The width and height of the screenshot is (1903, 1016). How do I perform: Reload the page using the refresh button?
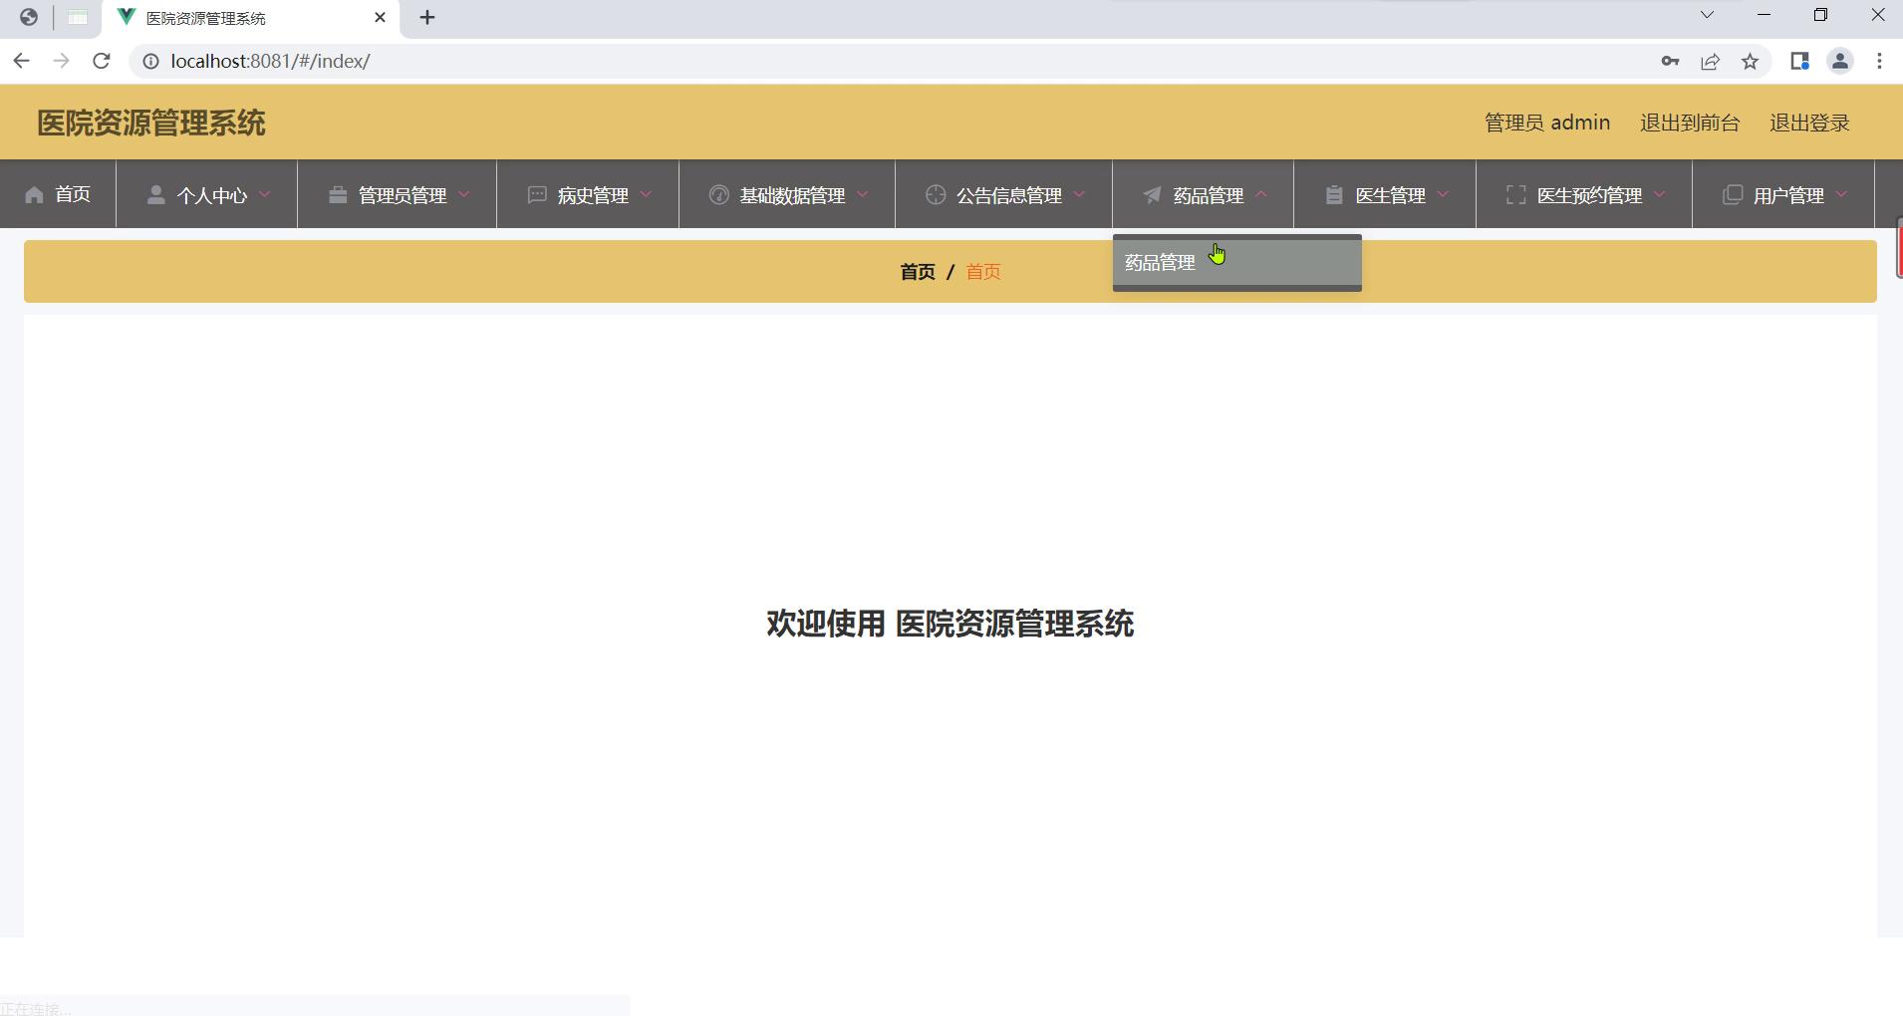click(x=101, y=62)
